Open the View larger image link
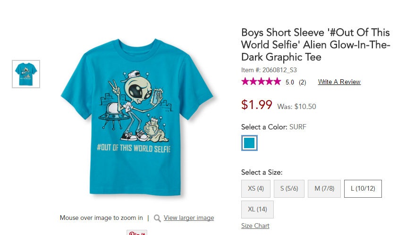Screen dimensions: 397x235 coord(189,218)
